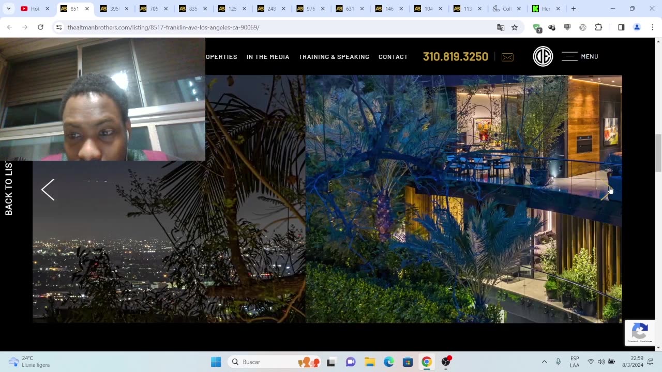Screen dimensions: 662x372
Task: Switch to the tab labeled 976
Action: [306, 9]
